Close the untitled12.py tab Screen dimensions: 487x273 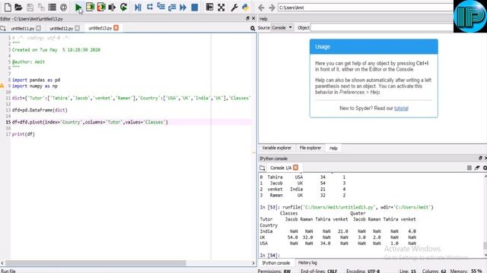[x=78, y=28]
